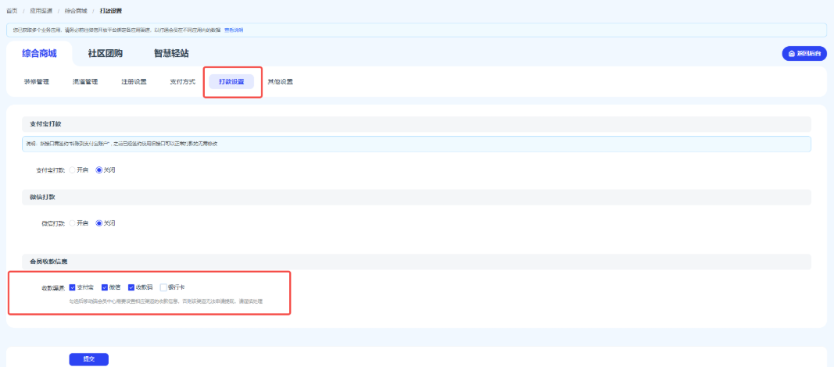Viewport: 834px width, 367px height.
Task: Enable the 银行卡 checkbox
Action: tap(163, 287)
